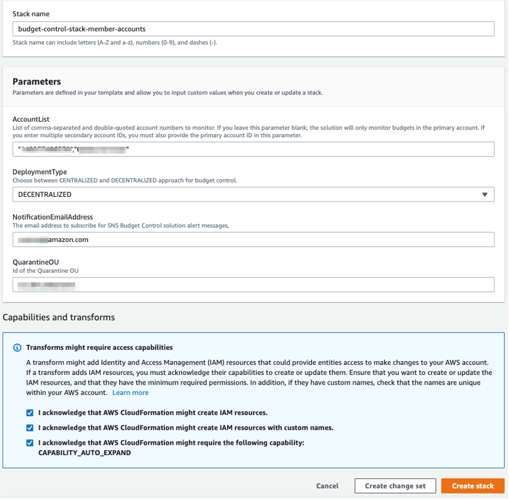
Task: Click the Create change set button
Action: tap(395, 486)
